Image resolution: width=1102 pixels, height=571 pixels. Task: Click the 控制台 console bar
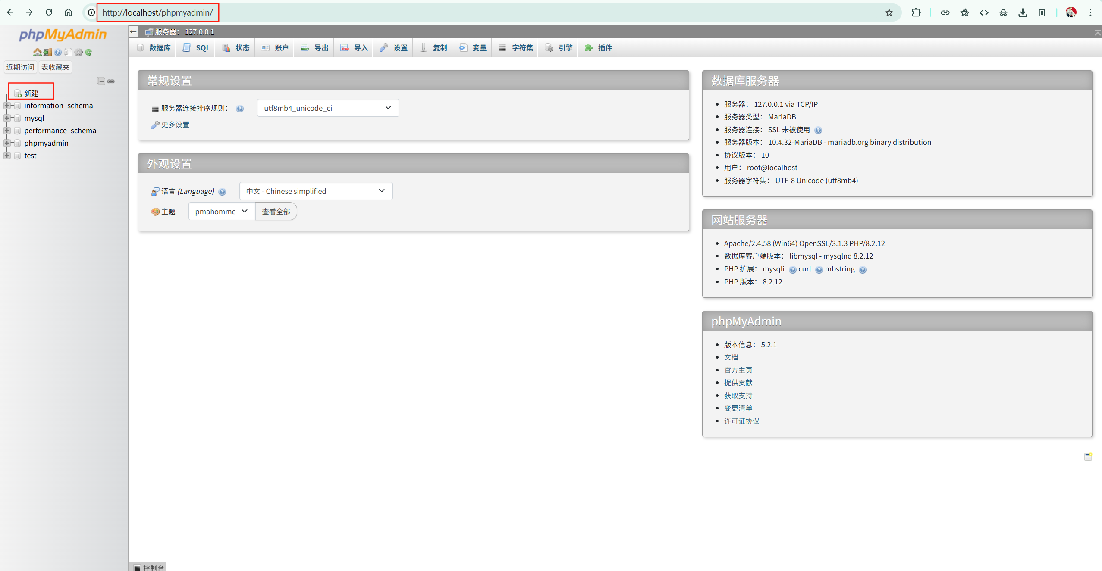pyautogui.click(x=148, y=567)
